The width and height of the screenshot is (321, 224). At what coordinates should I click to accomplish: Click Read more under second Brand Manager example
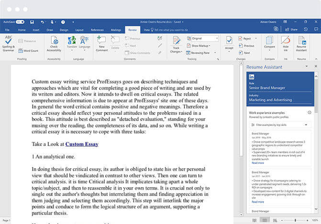[x=258, y=202]
